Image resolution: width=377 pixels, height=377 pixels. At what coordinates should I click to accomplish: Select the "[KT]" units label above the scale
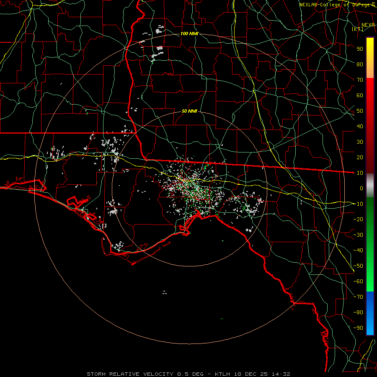358,29
